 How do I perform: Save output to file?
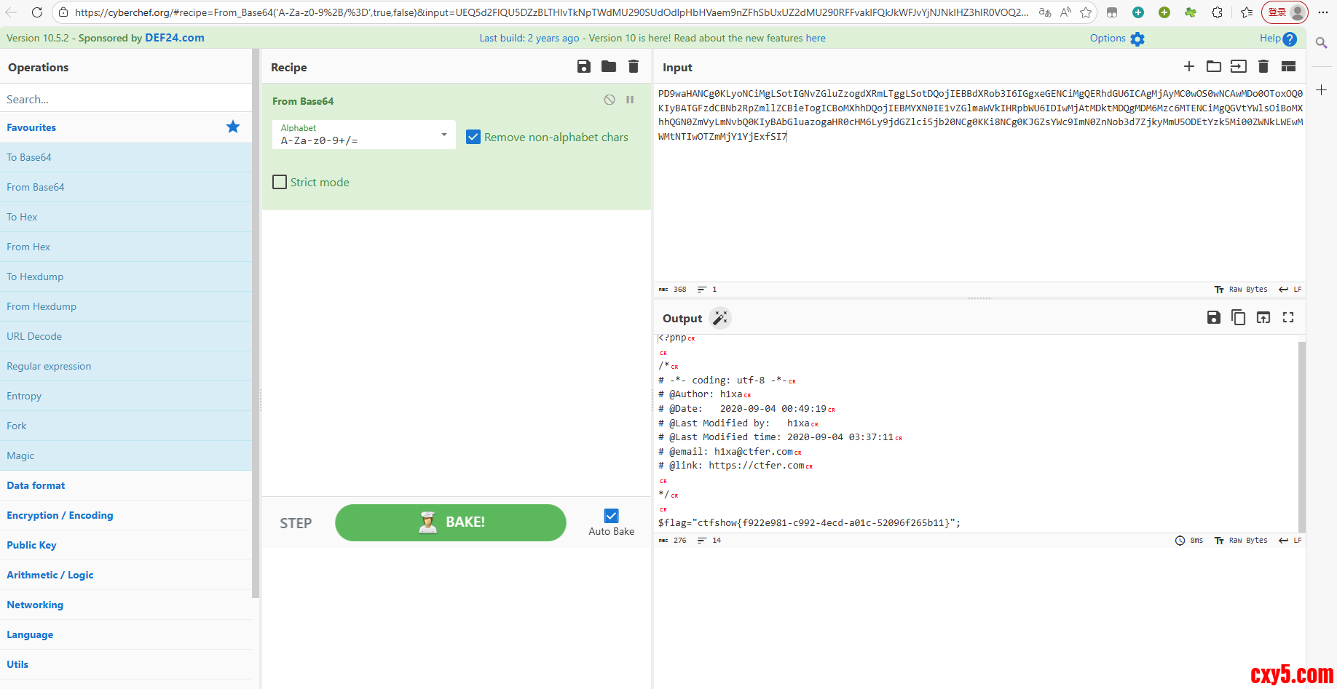pyautogui.click(x=1213, y=317)
